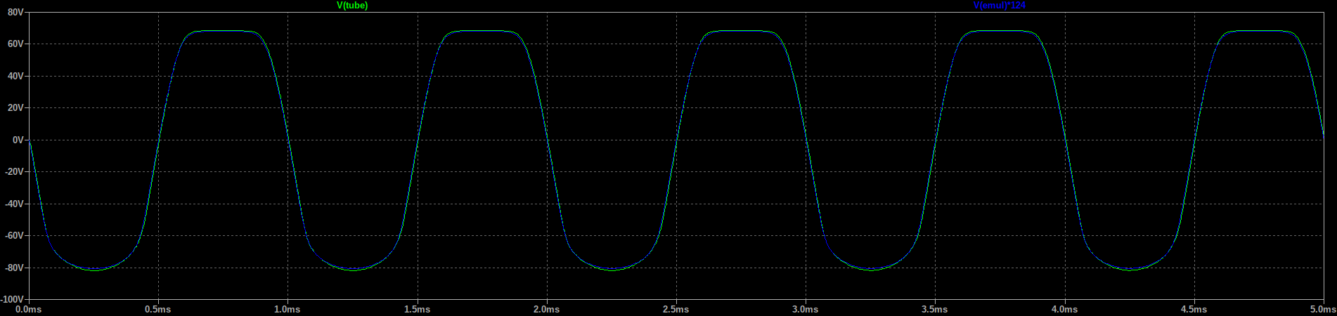Click the 2.5ms time axis label
This screenshot has height=316, width=1337.
(676, 310)
